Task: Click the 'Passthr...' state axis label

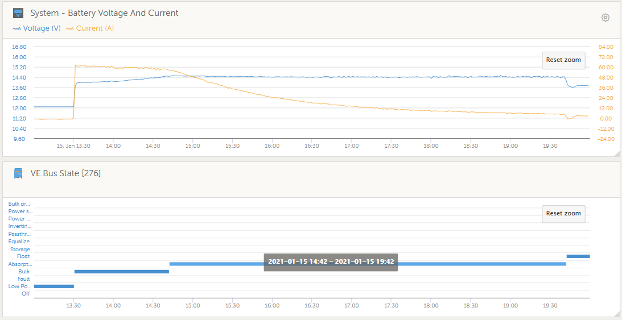Action: 20,234
